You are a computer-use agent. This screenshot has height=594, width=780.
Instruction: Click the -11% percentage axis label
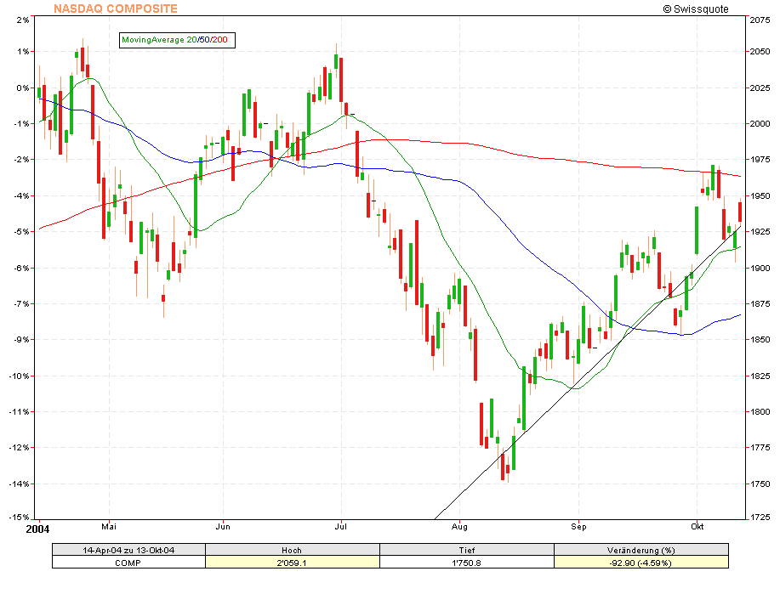pyautogui.click(x=20, y=411)
